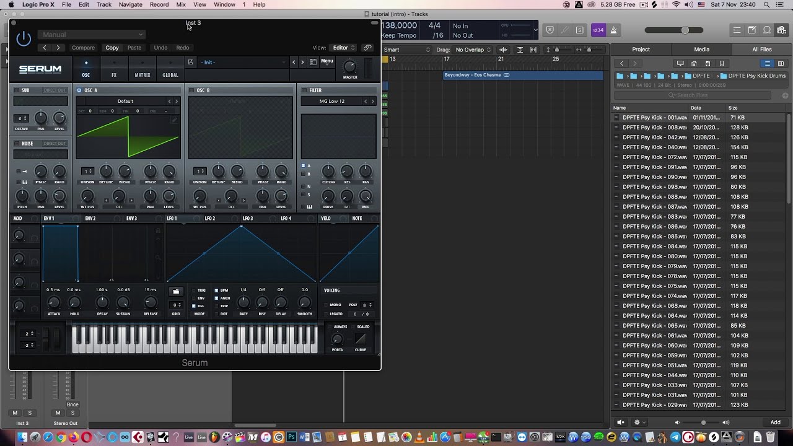Open the Smart snap dropdown
Screen dimensions: 793x446
click(406, 50)
